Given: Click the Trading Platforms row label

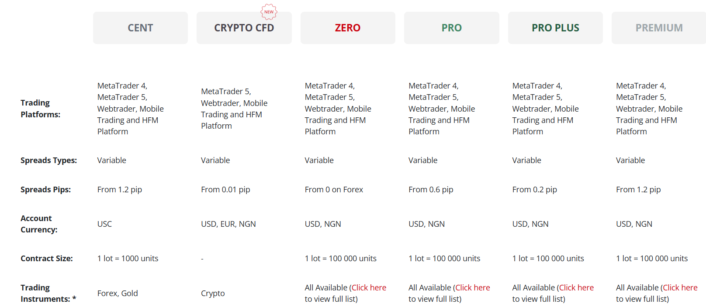Looking at the screenshot, I should [x=40, y=109].
